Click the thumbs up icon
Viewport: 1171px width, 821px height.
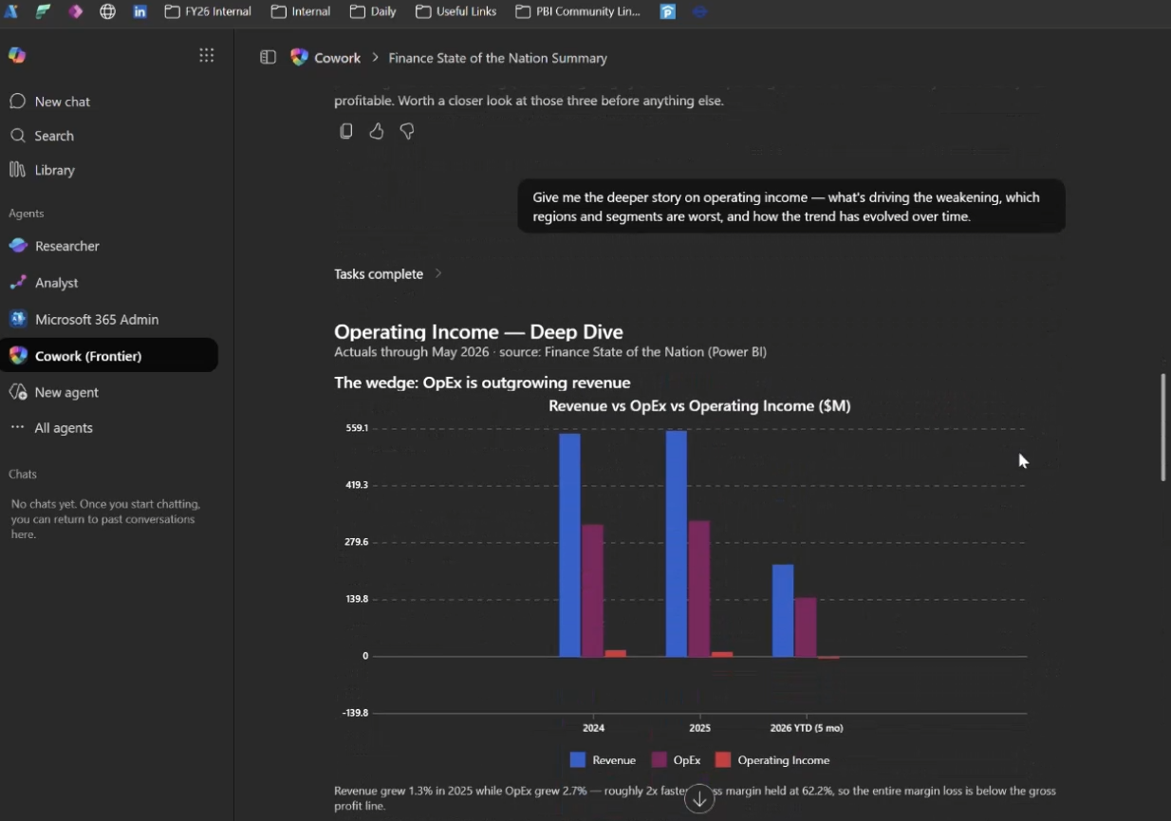click(377, 131)
